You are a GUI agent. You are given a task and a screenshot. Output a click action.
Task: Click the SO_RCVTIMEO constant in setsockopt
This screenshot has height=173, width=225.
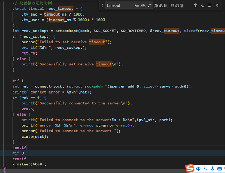(134, 31)
